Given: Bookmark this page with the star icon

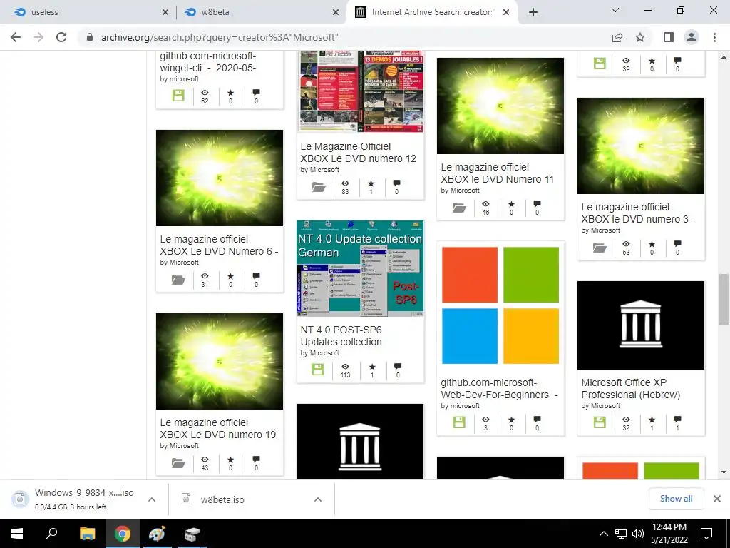Looking at the screenshot, I should [x=640, y=37].
